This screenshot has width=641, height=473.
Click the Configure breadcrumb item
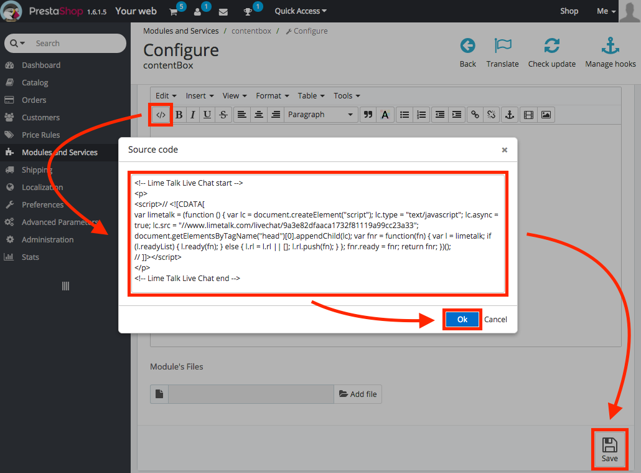point(307,31)
